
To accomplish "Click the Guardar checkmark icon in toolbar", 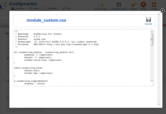I will 133,5.
